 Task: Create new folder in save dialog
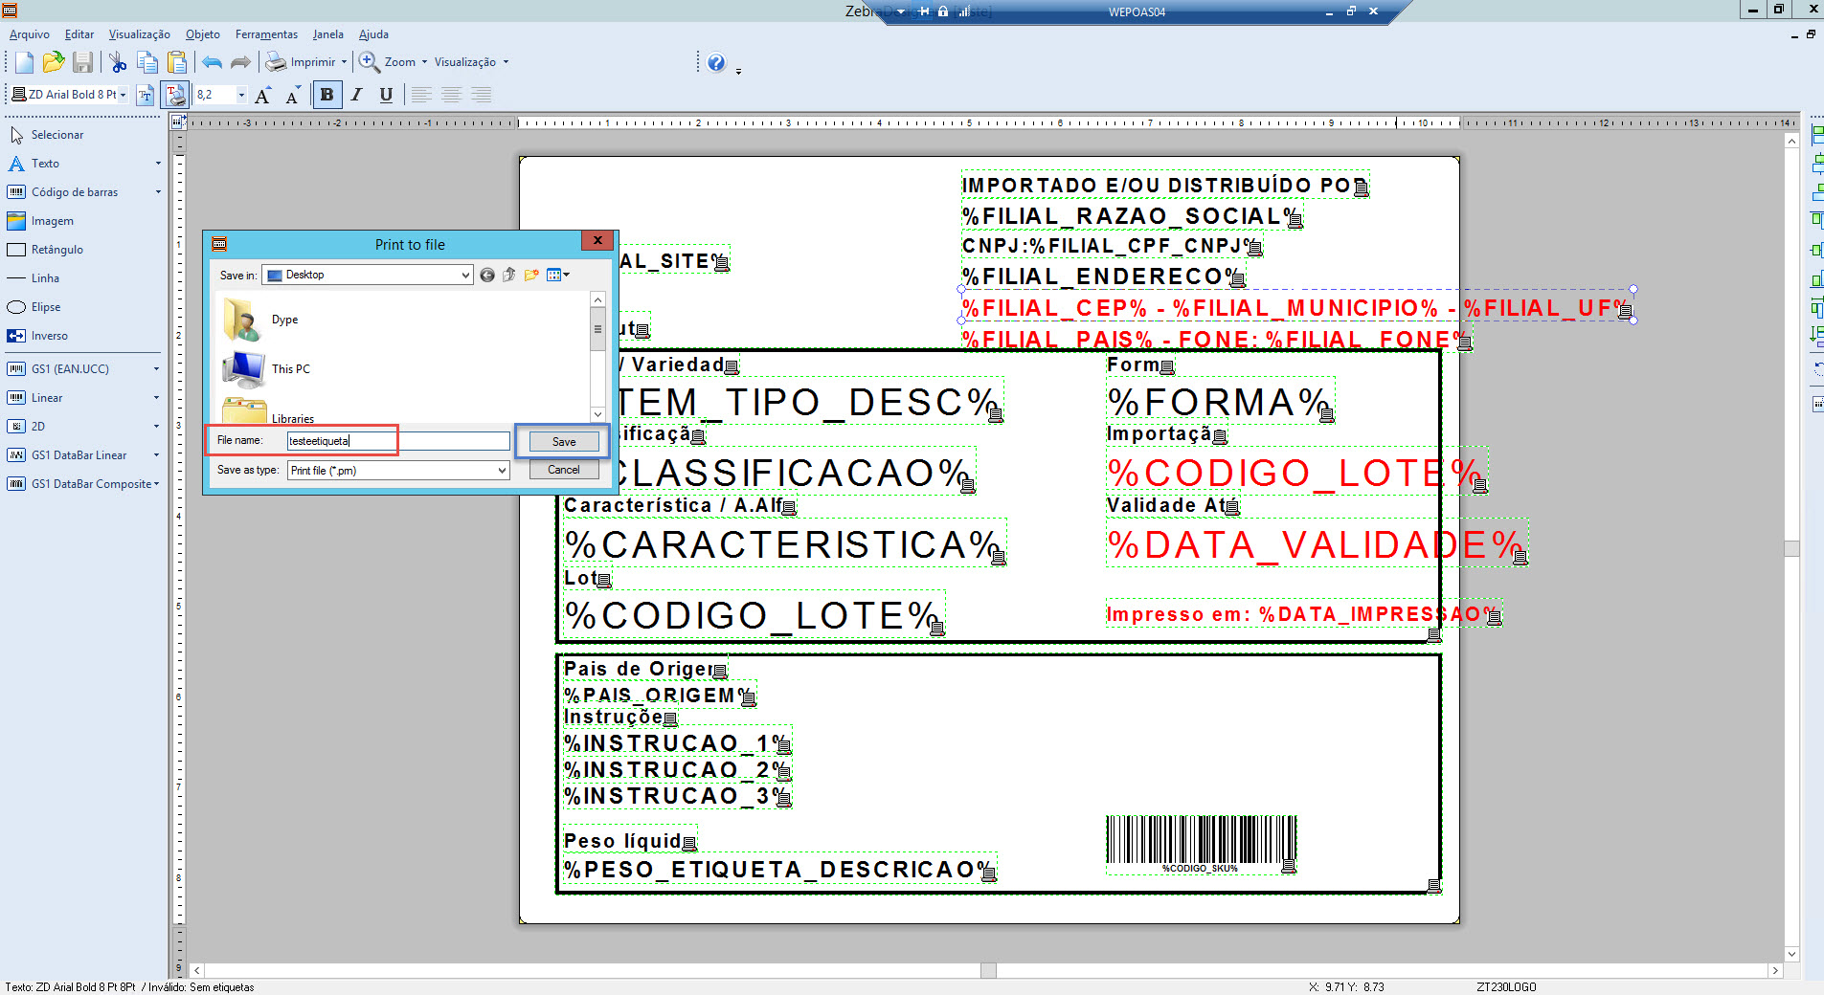coord(531,275)
